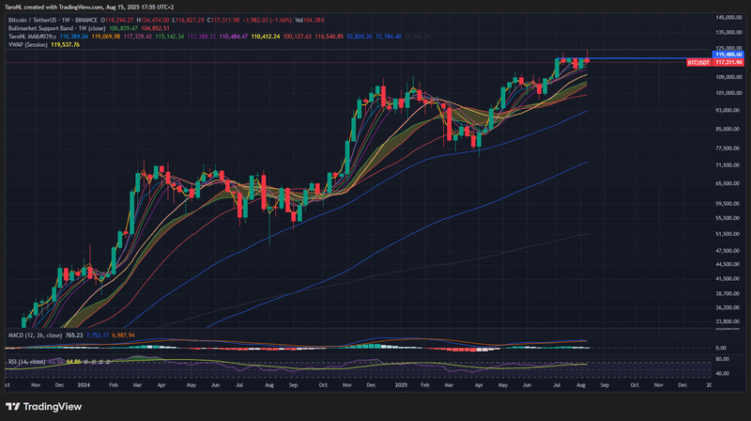Click the close value C117,311.98
The height and width of the screenshot is (421, 751).
click(223, 20)
